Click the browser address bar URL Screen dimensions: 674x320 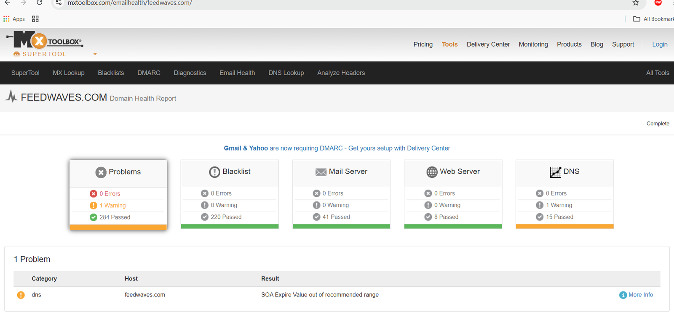(130, 3)
